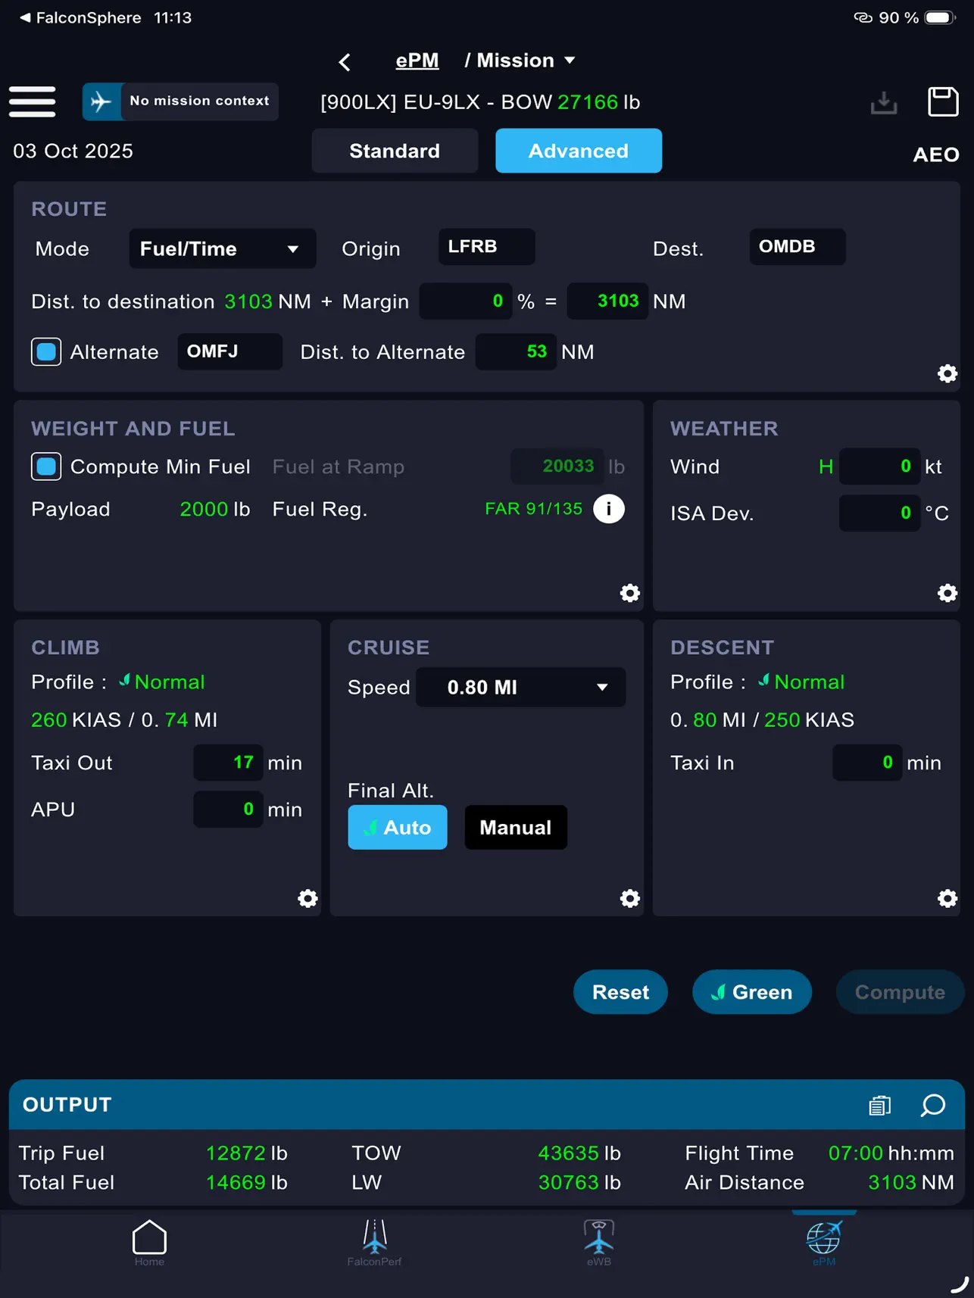974x1298 pixels.
Task: Tap the No mission context label
Action: 199,101
